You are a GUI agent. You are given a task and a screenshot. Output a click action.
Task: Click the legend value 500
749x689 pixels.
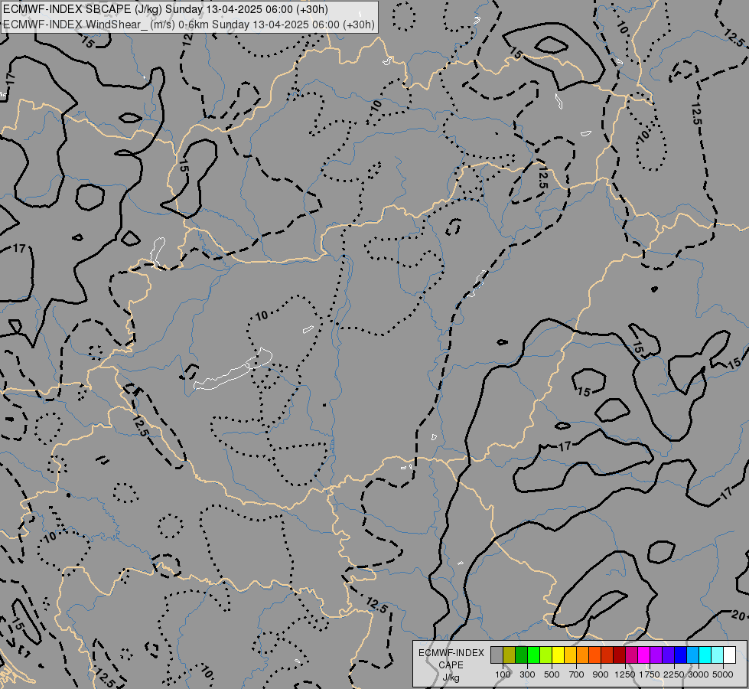coord(552,674)
